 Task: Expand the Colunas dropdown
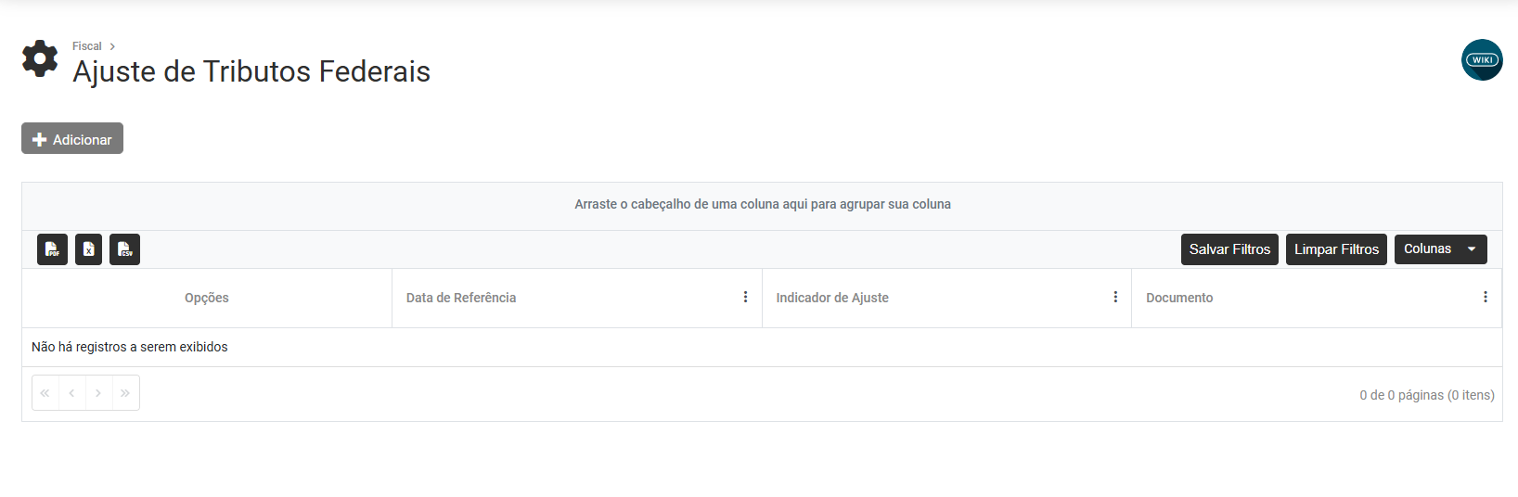[1440, 249]
